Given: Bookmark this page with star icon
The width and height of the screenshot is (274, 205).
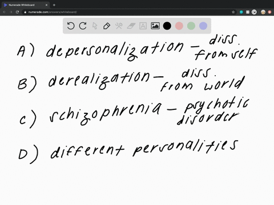Looking at the screenshot, I should tap(233, 12).
